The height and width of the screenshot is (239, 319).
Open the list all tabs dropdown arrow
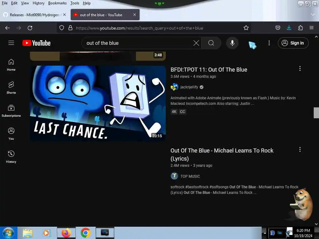(x=313, y=15)
